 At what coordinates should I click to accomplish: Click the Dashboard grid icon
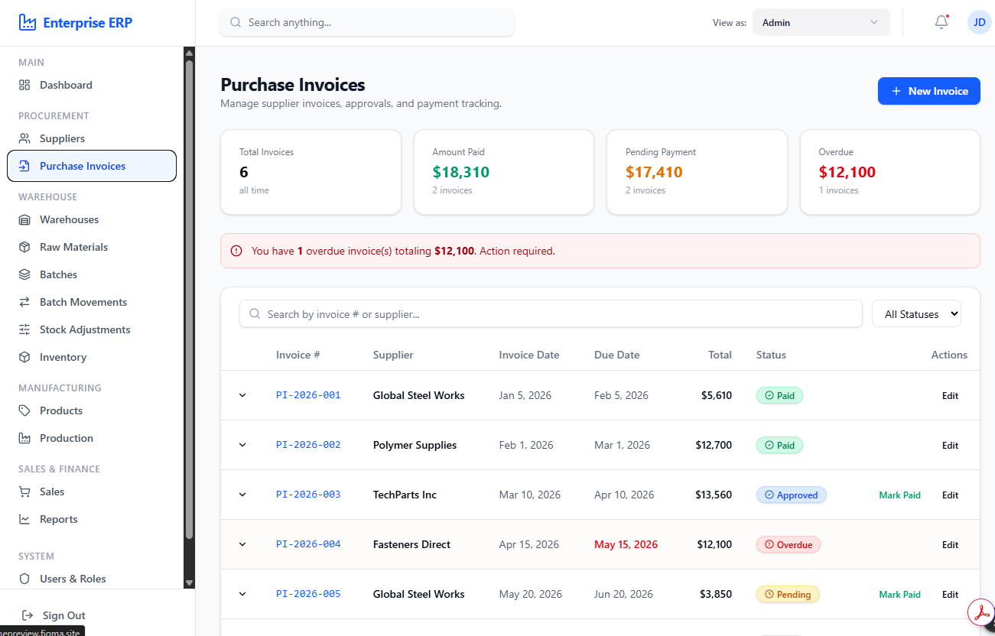24,85
